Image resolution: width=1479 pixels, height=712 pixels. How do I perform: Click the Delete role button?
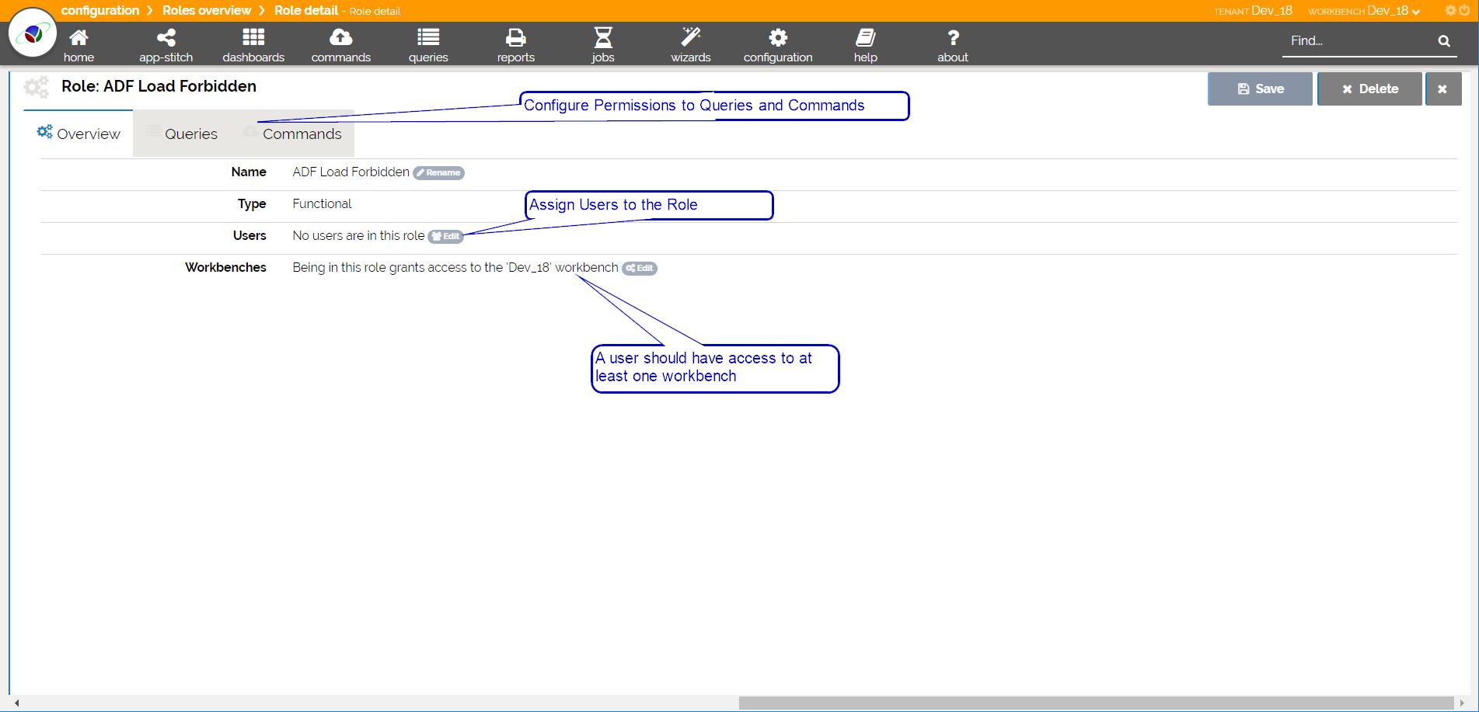point(1369,89)
